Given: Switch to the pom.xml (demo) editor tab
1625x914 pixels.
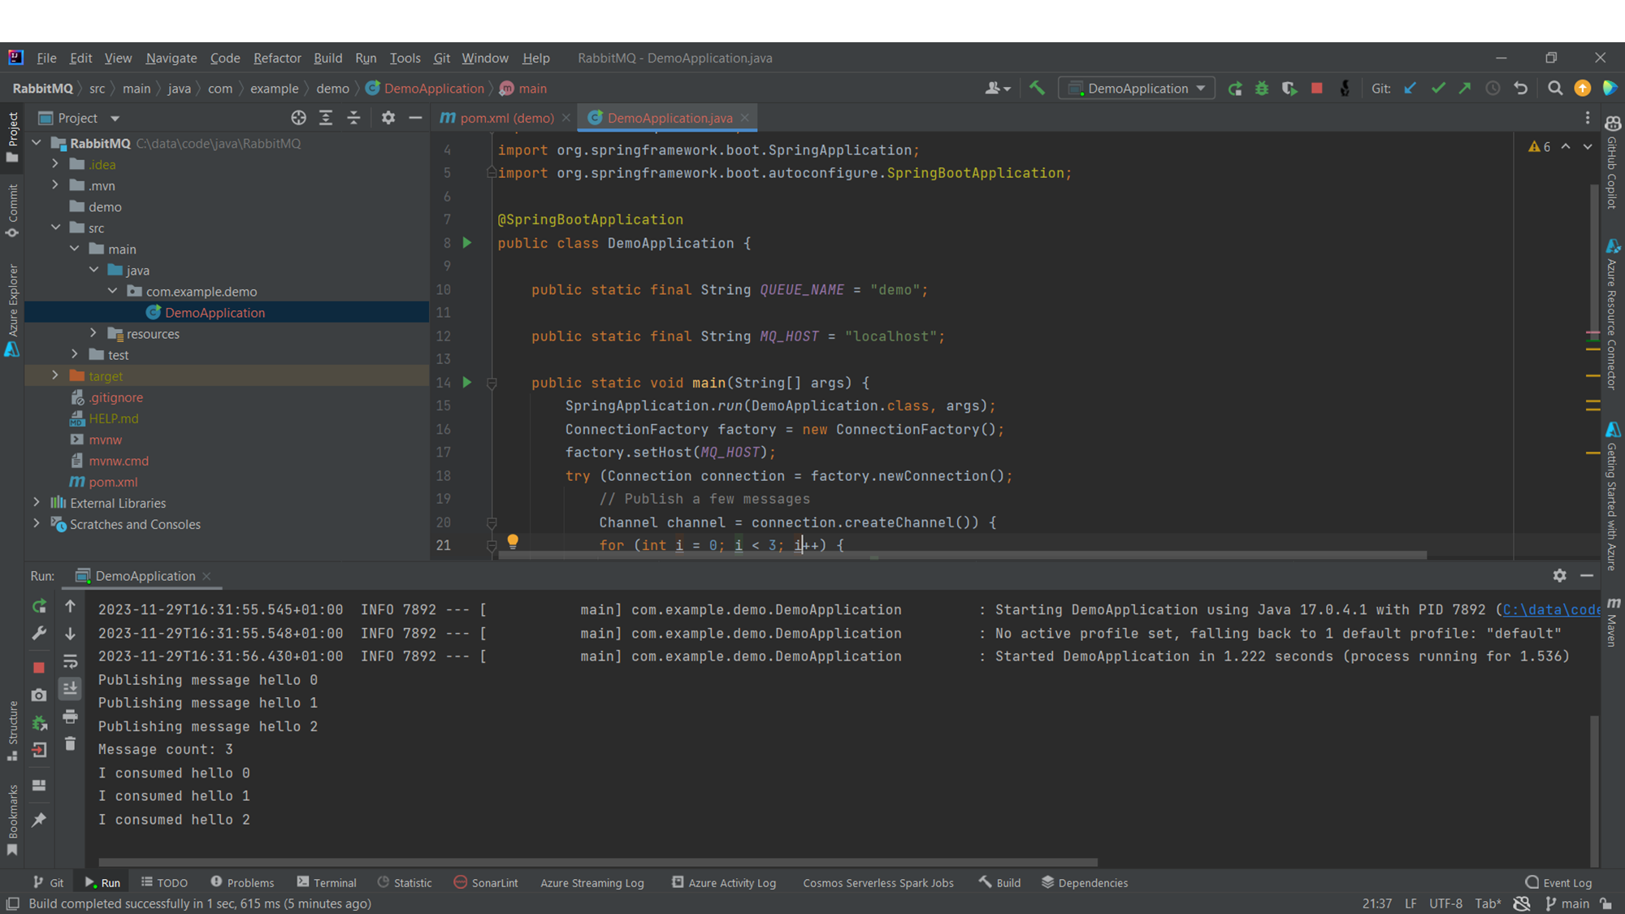Looking at the screenshot, I should point(505,118).
